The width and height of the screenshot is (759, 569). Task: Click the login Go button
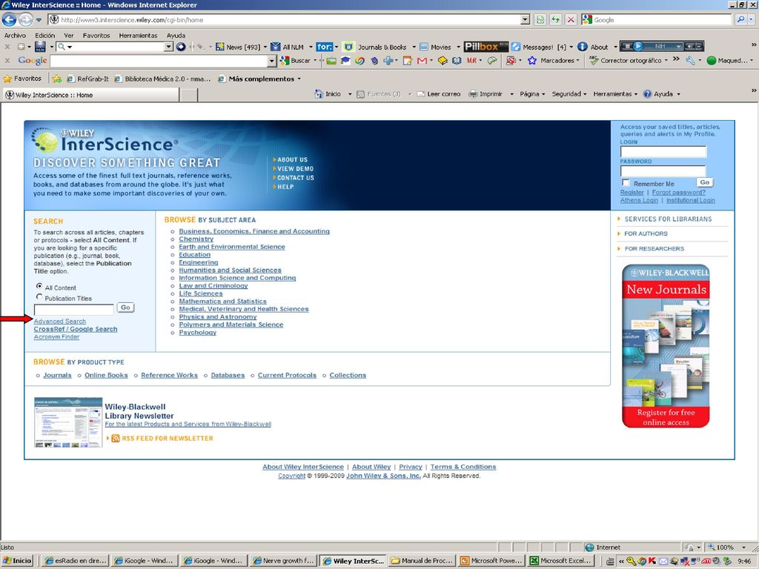pos(705,182)
